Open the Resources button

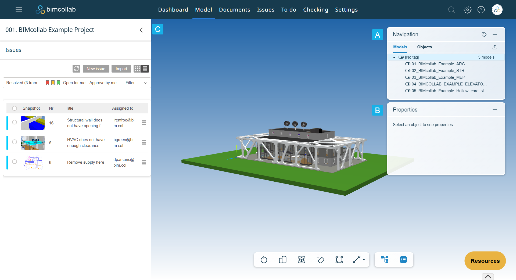coord(485,261)
